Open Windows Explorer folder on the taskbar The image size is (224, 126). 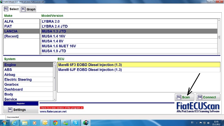(x=25, y=123)
